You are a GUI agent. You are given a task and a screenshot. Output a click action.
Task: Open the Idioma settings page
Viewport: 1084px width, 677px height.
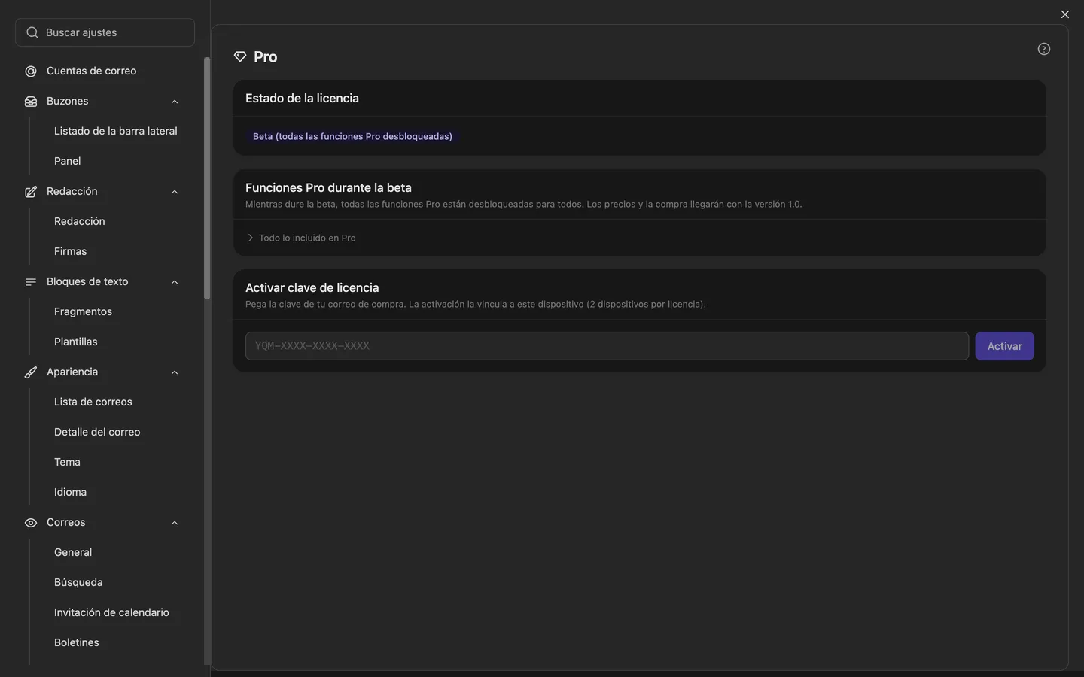click(70, 492)
